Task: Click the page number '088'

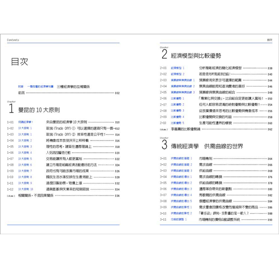Action: (x=270, y=213)
